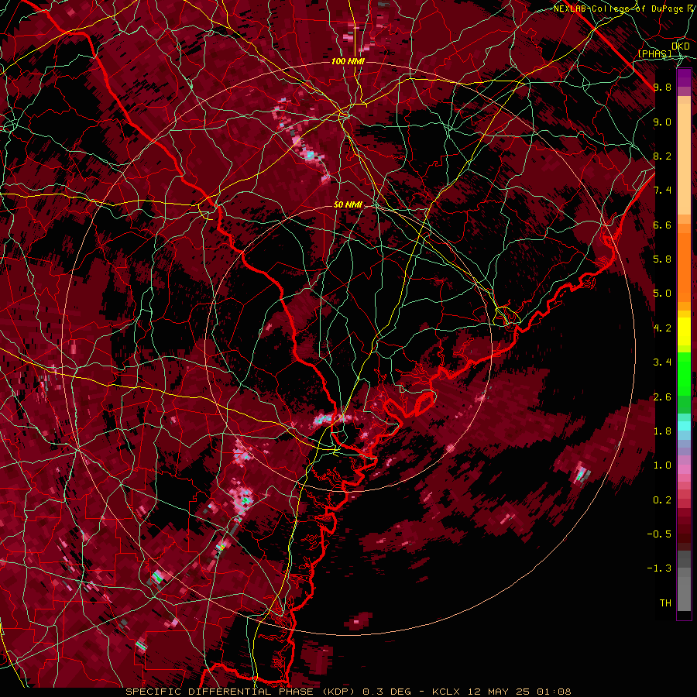Screen dimensions: 697x697
Task: Pick the 4.2 scale label
Action: coord(662,328)
